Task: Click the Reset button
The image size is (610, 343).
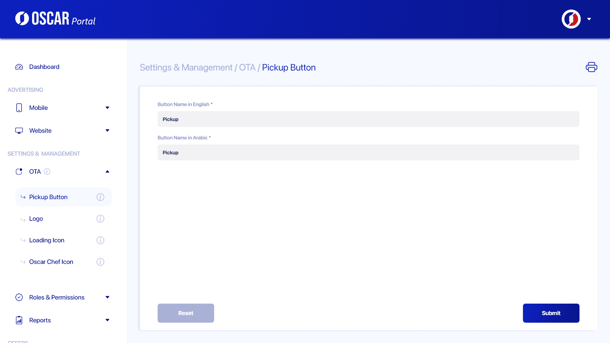Action: (x=186, y=313)
